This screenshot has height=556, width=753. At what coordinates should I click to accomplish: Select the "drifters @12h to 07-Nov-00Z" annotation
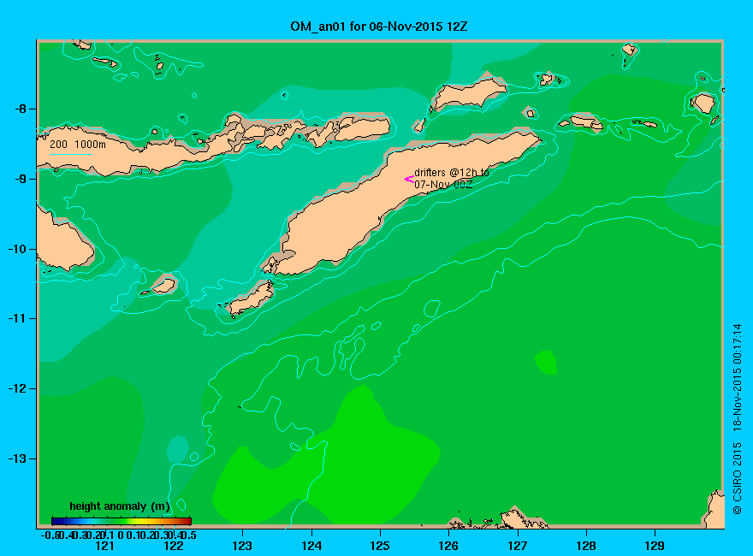[452, 178]
